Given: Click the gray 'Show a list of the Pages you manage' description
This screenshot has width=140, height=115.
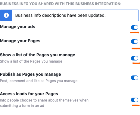Looking at the screenshot, I should point(31,61).
